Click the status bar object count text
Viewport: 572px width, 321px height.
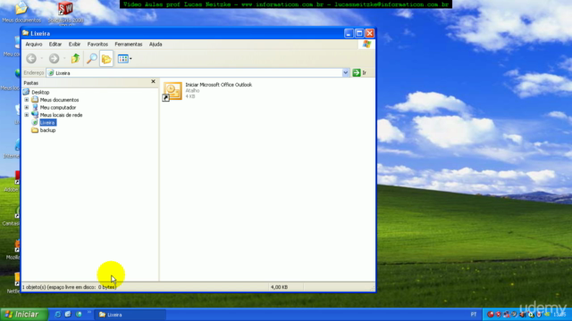[70, 287]
